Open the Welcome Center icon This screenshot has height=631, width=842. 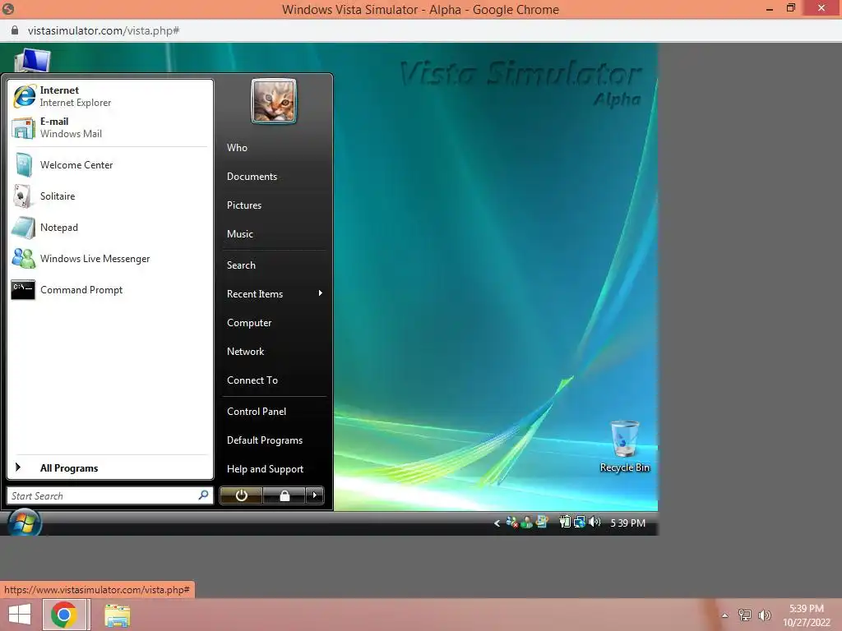[x=24, y=164]
